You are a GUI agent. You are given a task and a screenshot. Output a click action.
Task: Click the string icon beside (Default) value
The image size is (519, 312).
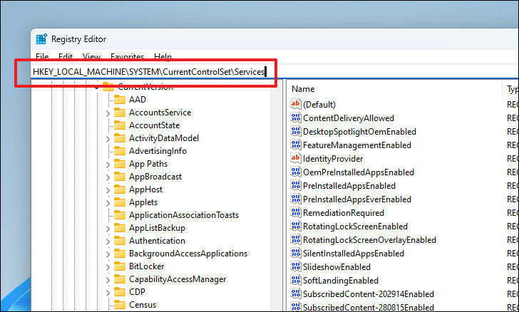(x=296, y=104)
